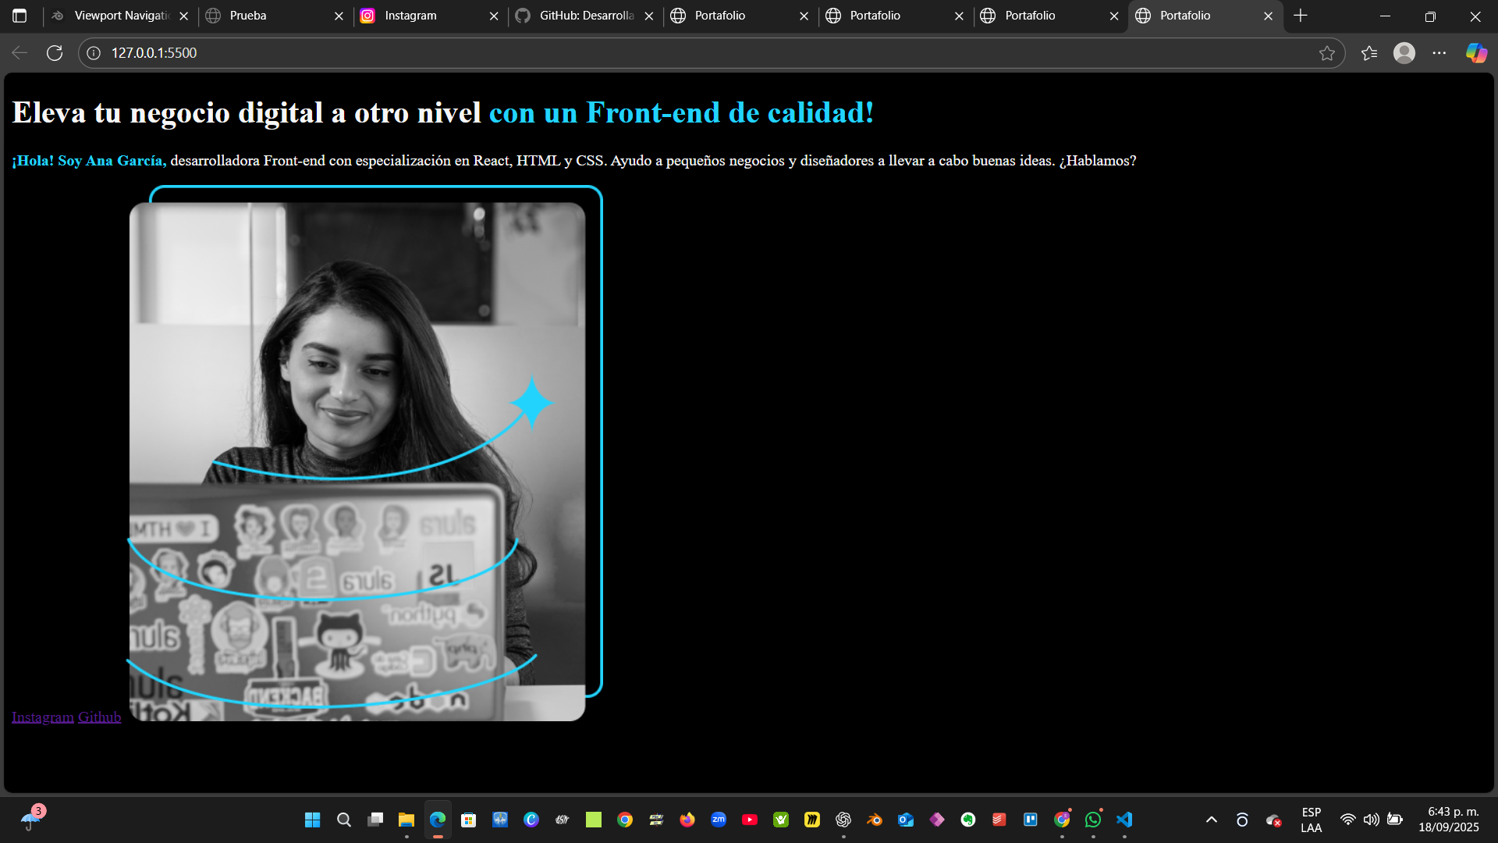The image size is (1498, 843).
Task: Open WhatsApp from the taskbar
Action: (x=1093, y=820)
